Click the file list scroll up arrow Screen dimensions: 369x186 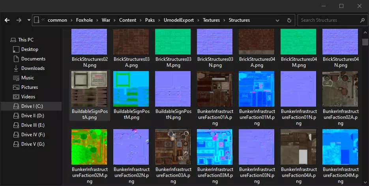pos(365,32)
